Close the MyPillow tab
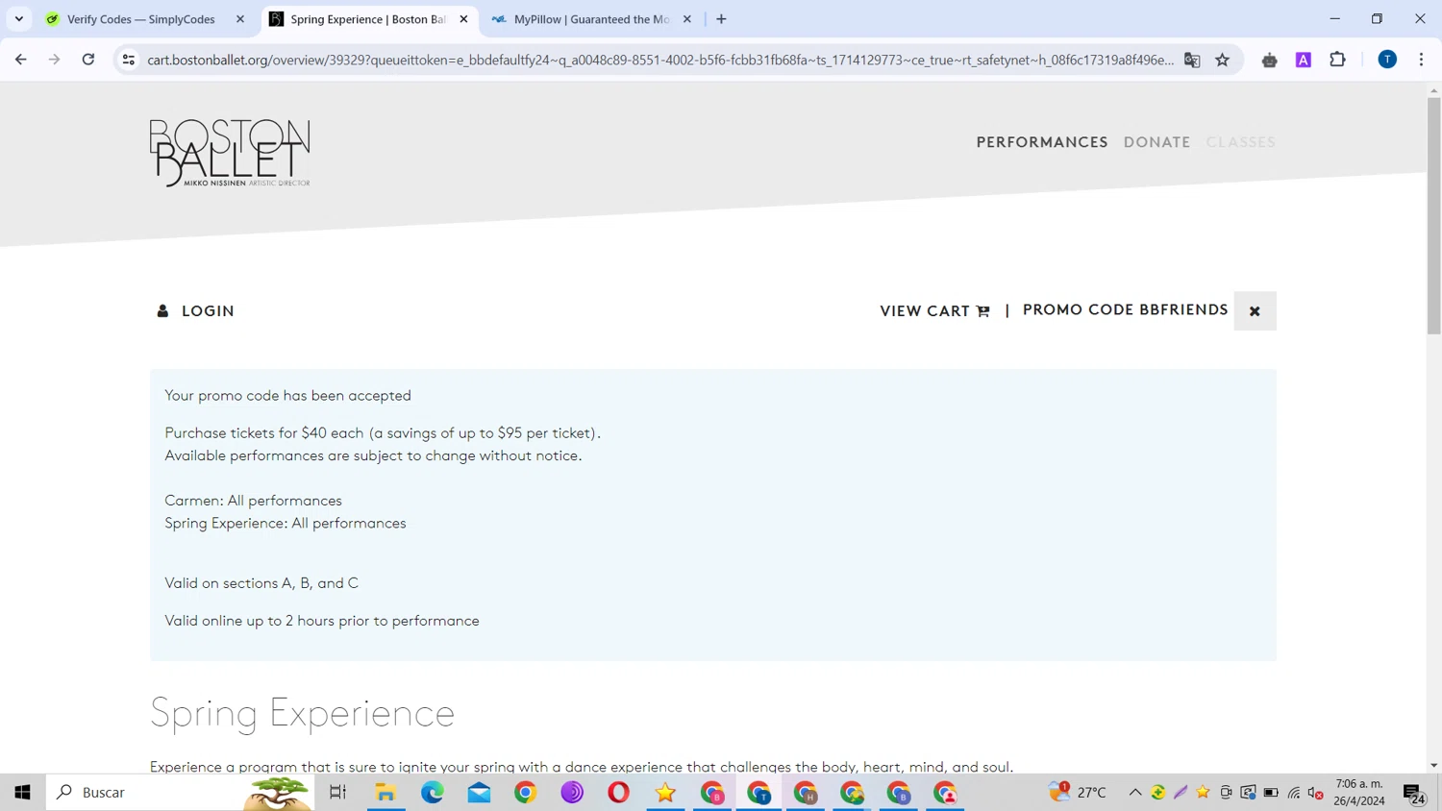The image size is (1442, 811). (687, 19)
